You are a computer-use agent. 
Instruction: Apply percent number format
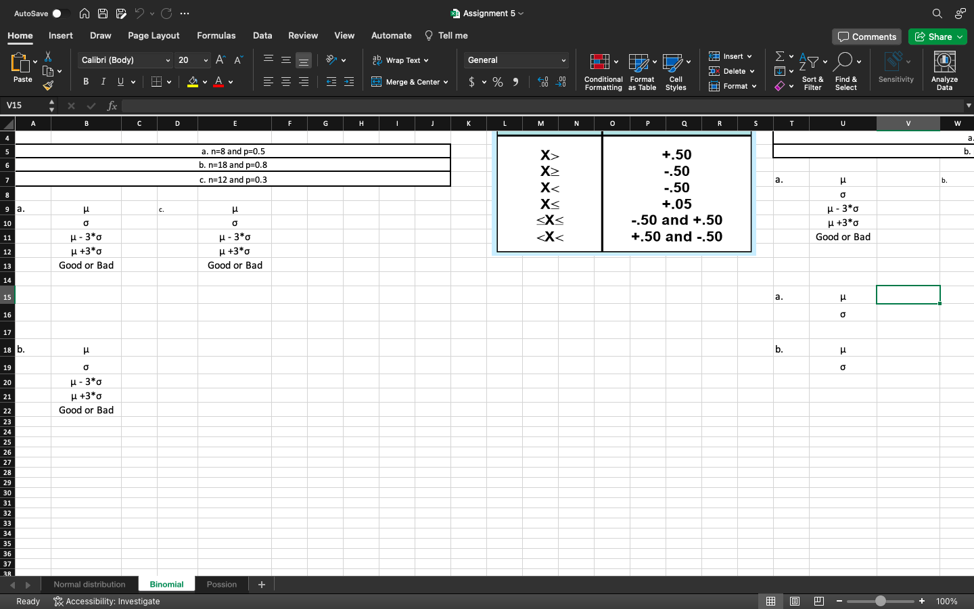click(497, 81)
